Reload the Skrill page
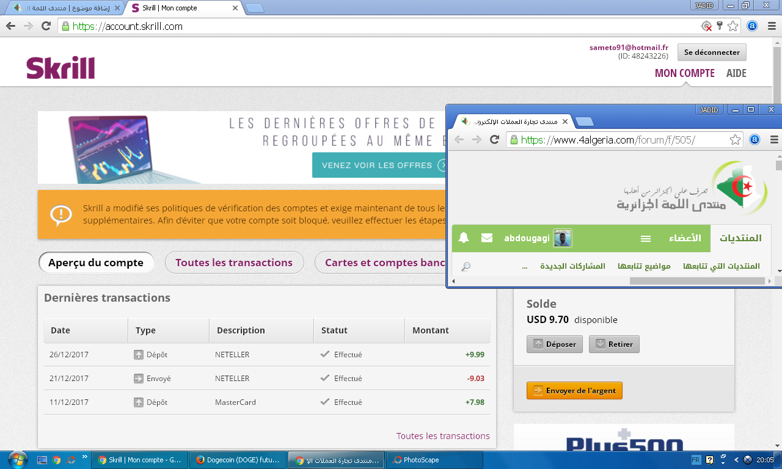Image resolution: width=782 pixels, height=469 pixels. (x=46, y=26)
